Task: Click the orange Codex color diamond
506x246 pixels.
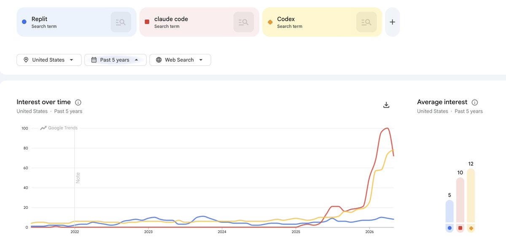Action: click(270, 22)
